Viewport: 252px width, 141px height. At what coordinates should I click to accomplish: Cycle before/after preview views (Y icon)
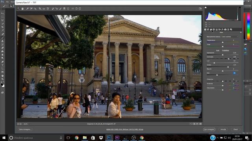(x=191, y=124)
